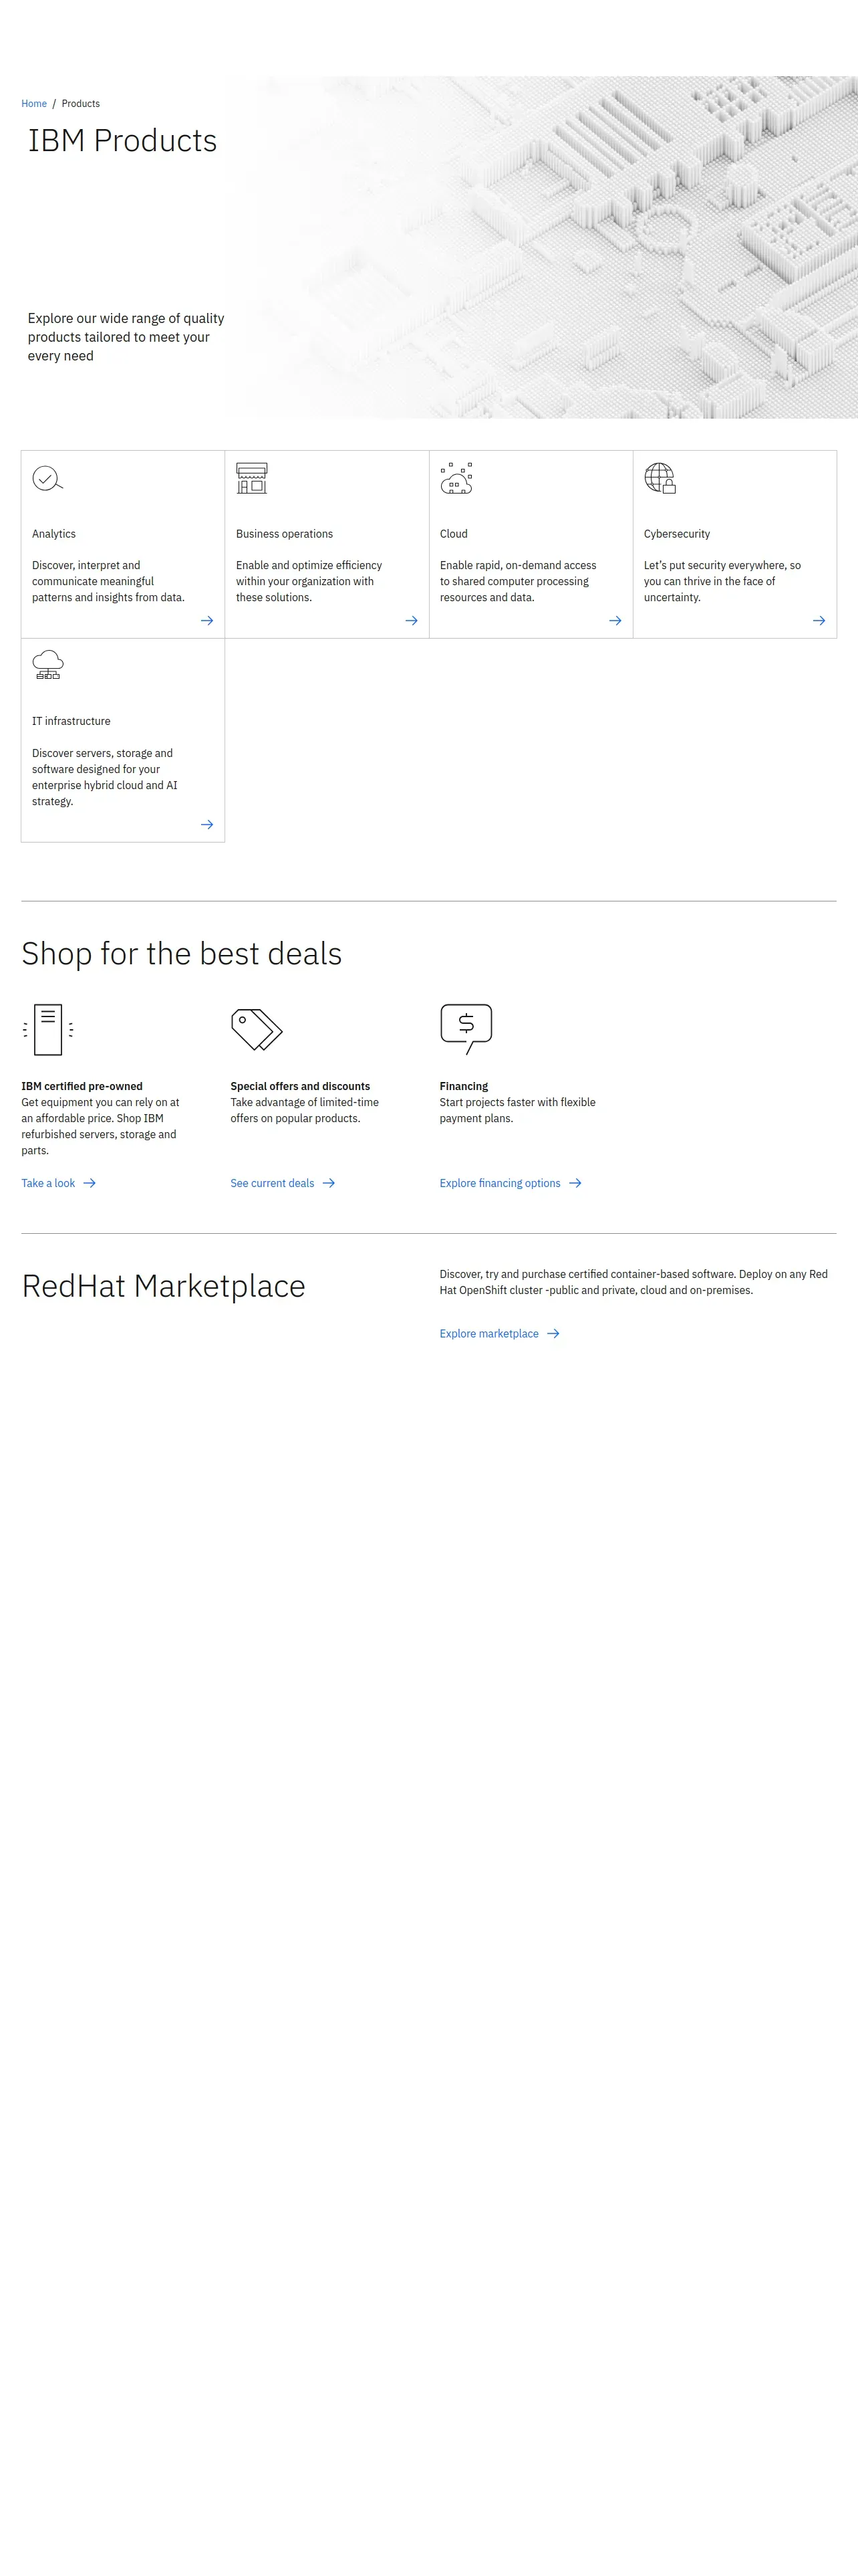This screenshot has height=2576, width=858.
Task: Click the IT infrastructure cloud network icon
Action: 48,665
